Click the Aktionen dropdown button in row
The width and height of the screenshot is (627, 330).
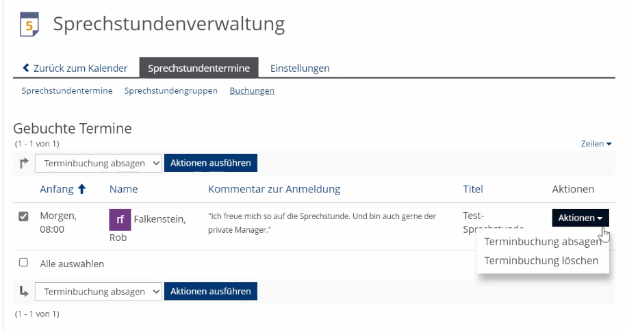pyautogui.click(x=580, y=218)
